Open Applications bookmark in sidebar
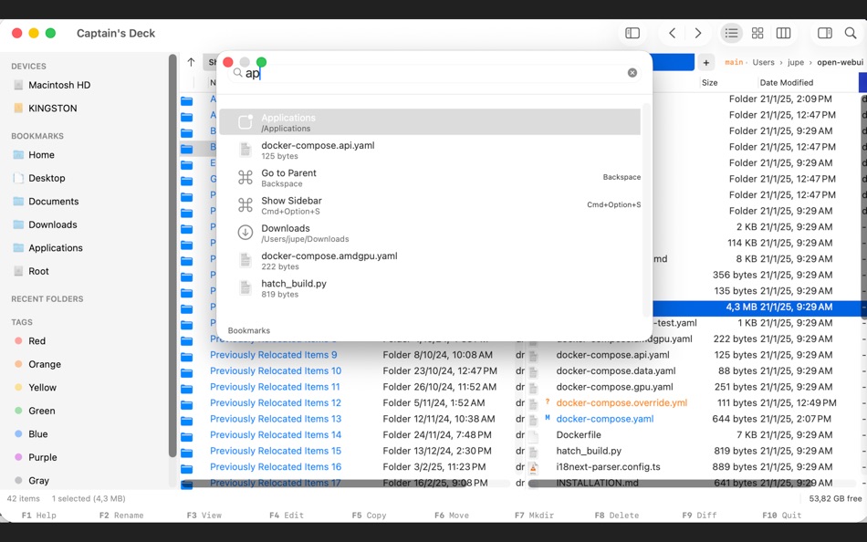Screen dimensions: 867x542 click(56, 248)
